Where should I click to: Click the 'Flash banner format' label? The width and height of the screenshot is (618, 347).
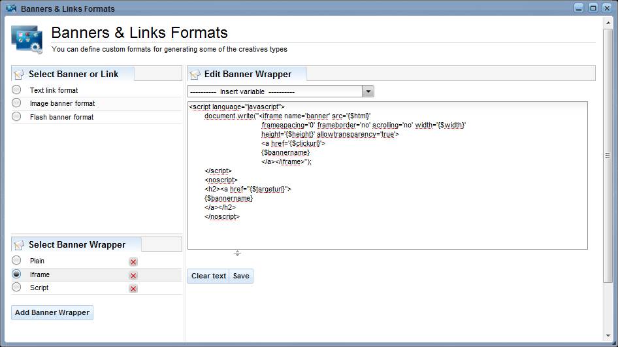[x=62, y=117]
